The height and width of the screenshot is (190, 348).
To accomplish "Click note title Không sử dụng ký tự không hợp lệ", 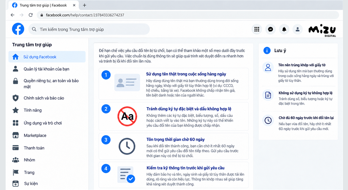I will [306, 93].
